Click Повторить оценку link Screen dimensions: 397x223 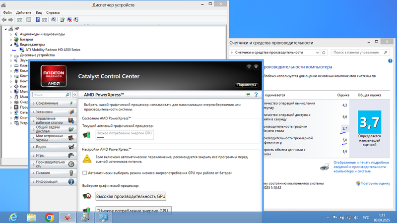point(375,183)
